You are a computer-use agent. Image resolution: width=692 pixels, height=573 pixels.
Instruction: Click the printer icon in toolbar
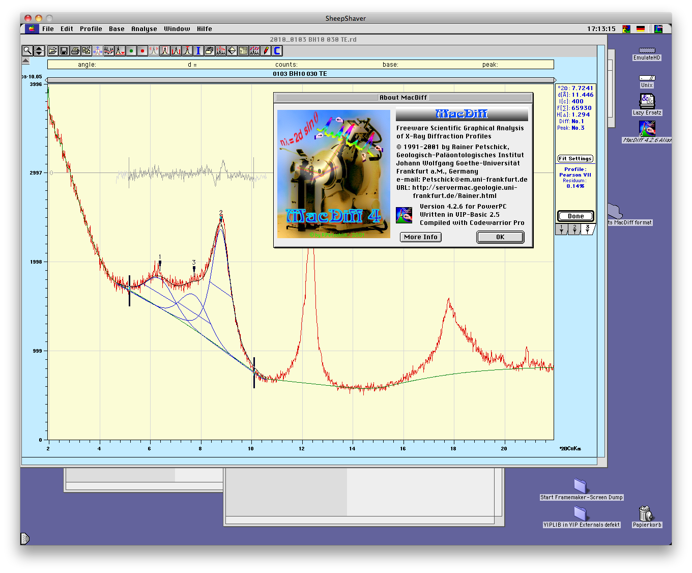click(x=75, y=51)
